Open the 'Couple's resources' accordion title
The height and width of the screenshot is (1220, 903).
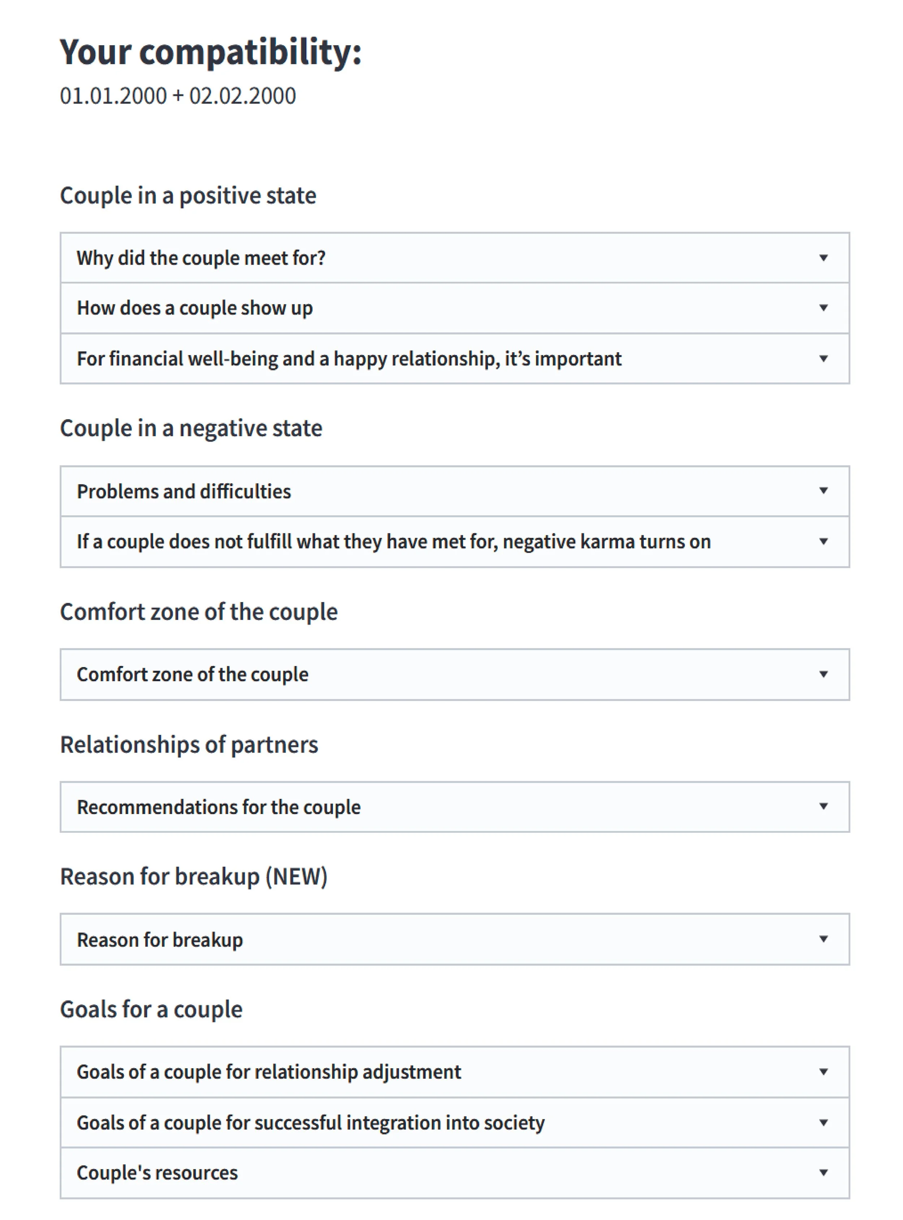coord(157,1172)
